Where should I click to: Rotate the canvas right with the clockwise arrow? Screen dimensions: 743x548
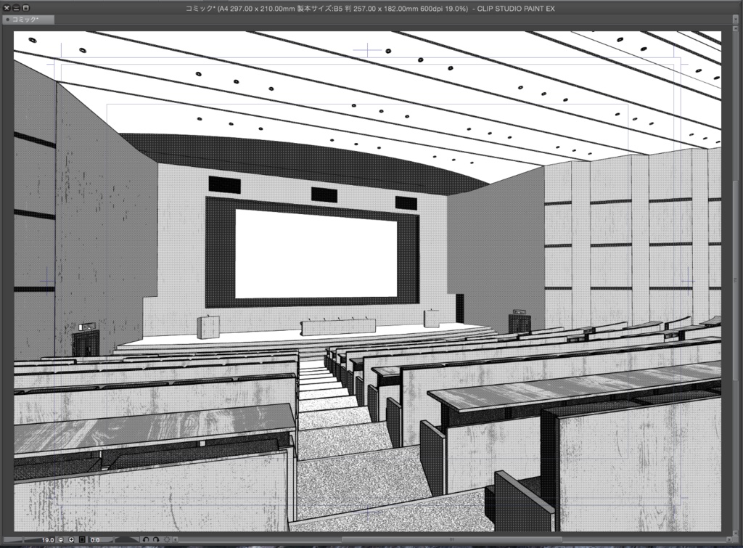156,539
